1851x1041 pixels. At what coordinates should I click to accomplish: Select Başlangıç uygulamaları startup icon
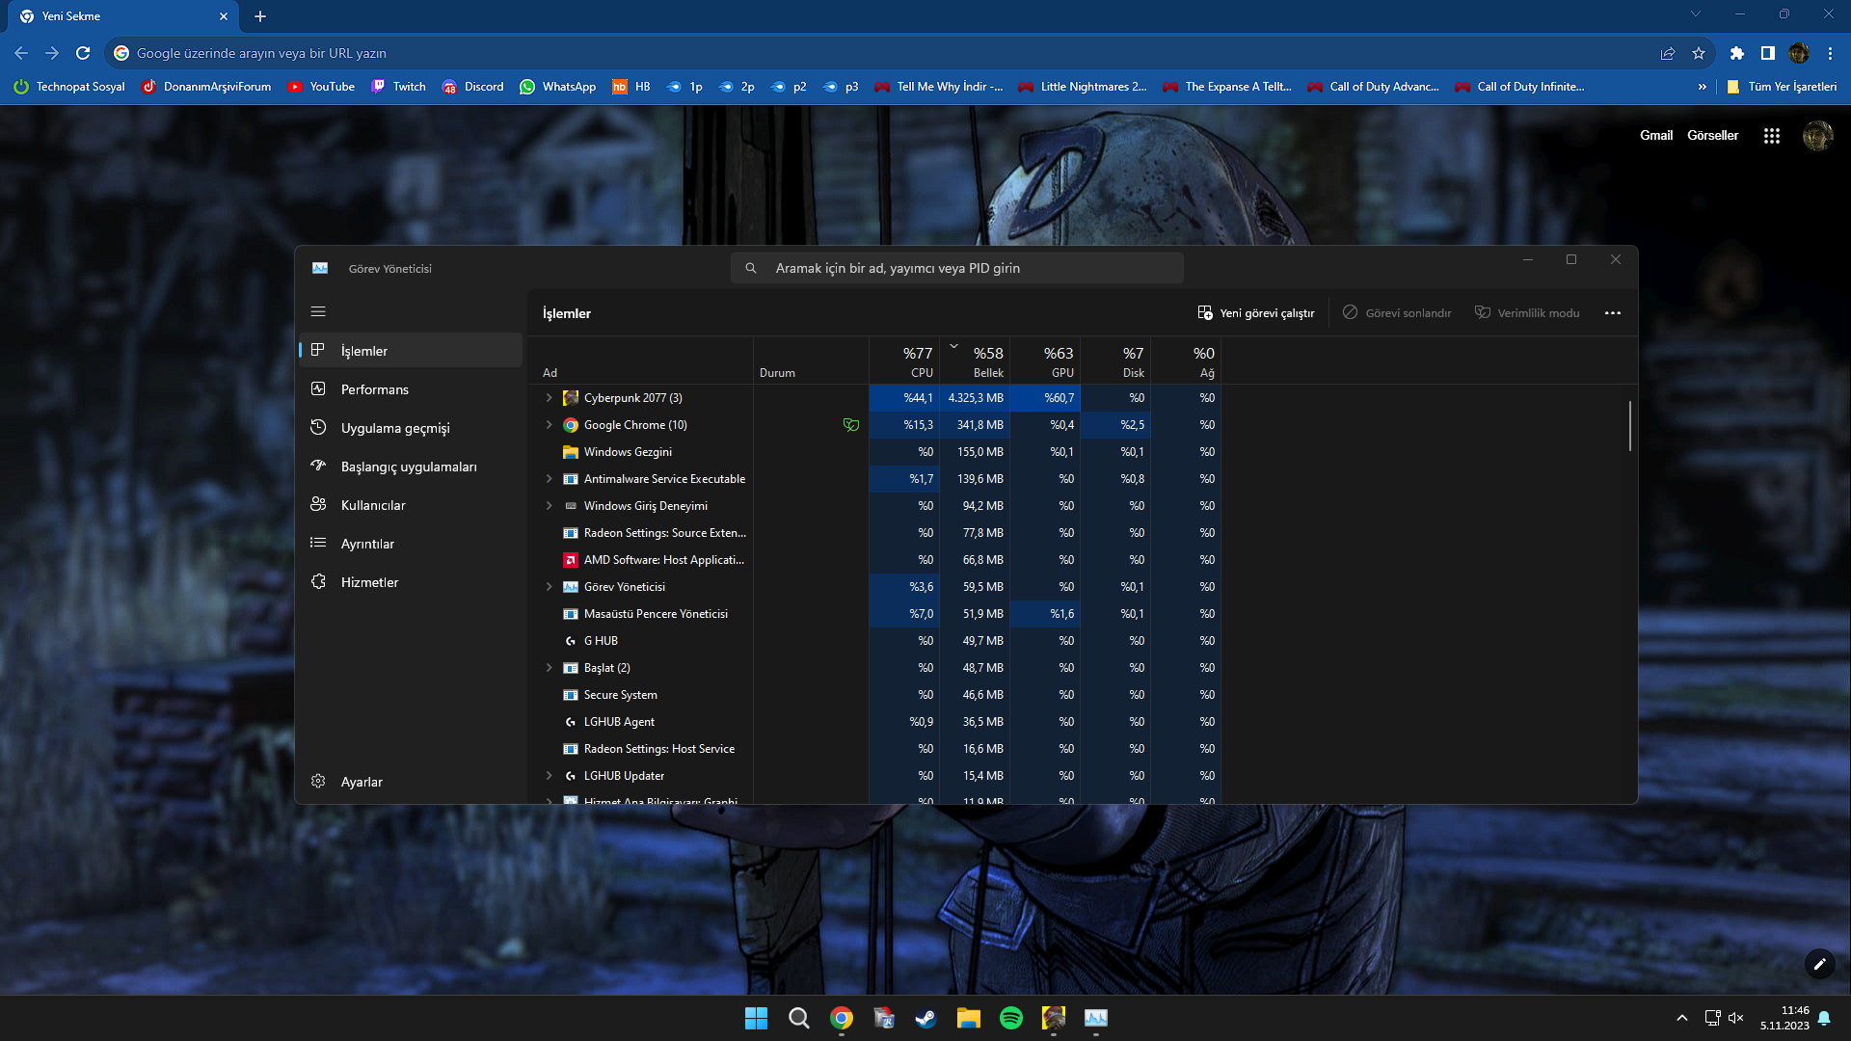pos(318,466)
